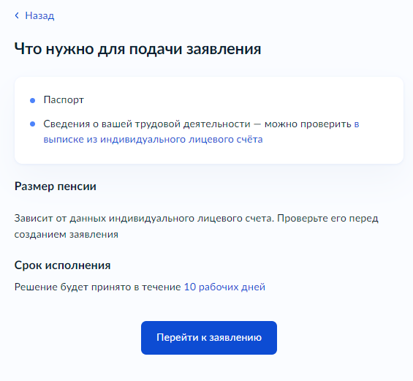413x381 pixels.
Task: Click the linked letter в ending the first line
Action: [x=357, y=124]
